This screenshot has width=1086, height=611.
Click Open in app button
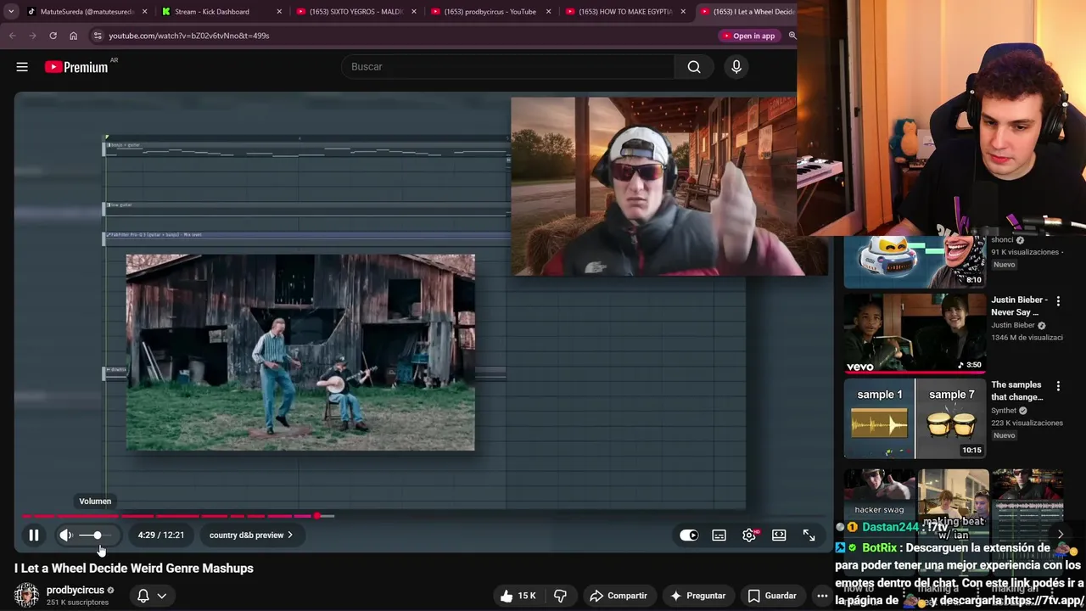pyautogui.click(x=748, y=36)
